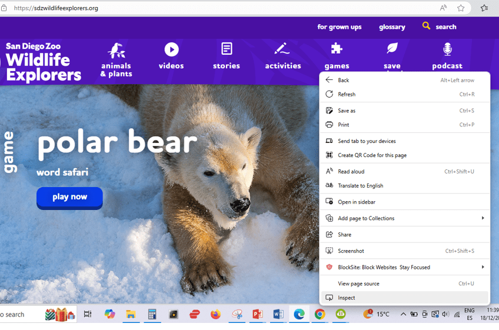
Task: Add this page to favorites with star icon
Action: (461, 8)
